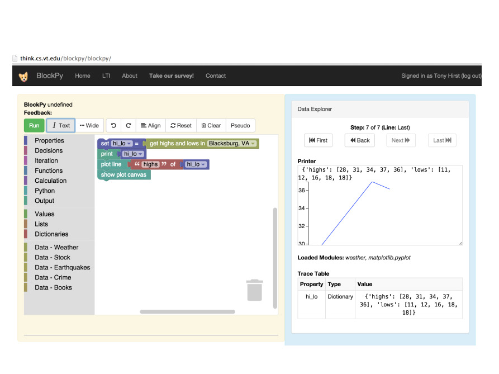Open the Blacksburg, VA city dropdown
This screenshot has width=499, height=374.
click(232, 144)
